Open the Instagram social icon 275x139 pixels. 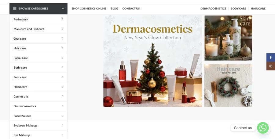point(271,66)
